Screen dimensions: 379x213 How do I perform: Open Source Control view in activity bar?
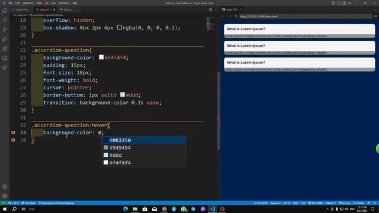point(5,30)
